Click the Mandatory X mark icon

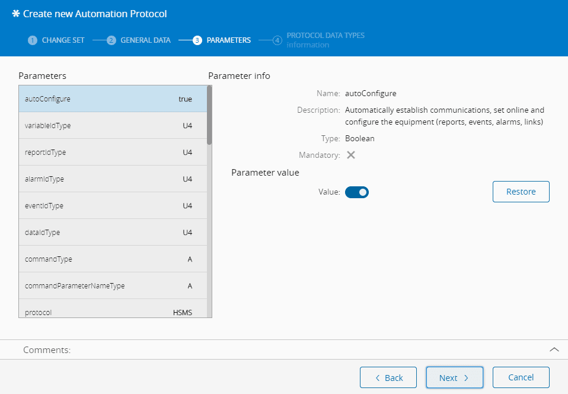pyautogui.click(x=351, y=155)
